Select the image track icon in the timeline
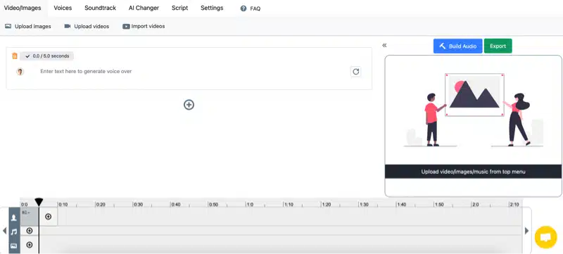Viewport: 563px width, 254px height. [x=14, y=246]
